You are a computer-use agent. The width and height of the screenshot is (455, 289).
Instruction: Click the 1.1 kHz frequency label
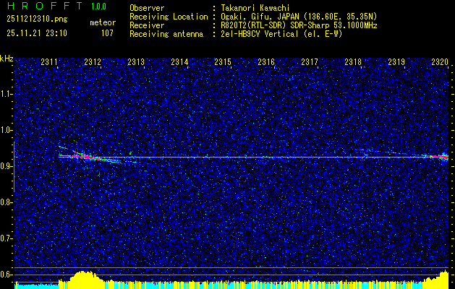coord(7,94)
